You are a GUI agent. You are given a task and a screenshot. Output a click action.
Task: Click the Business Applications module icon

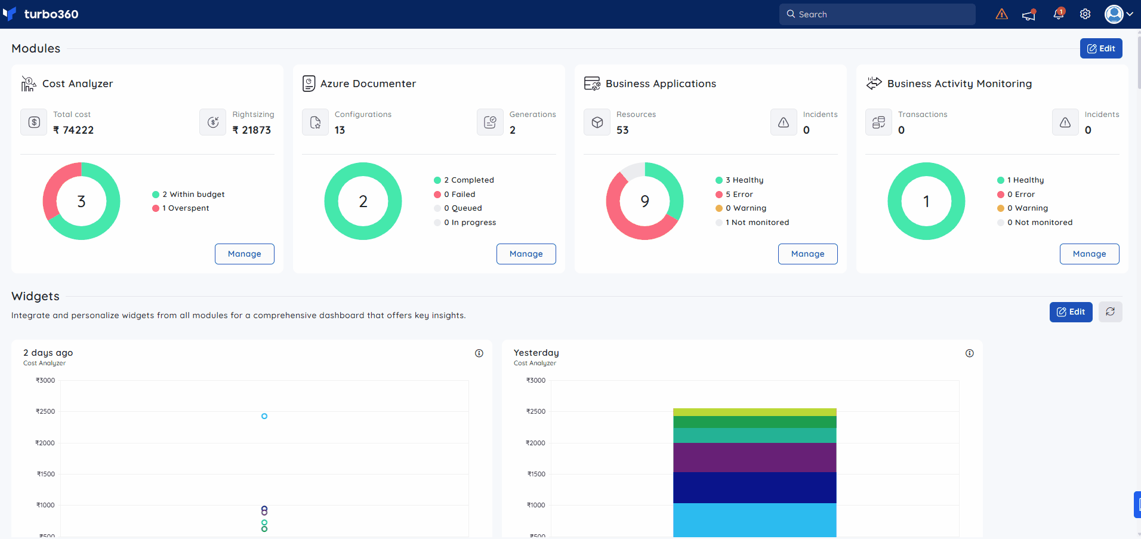tap(592, 84)
